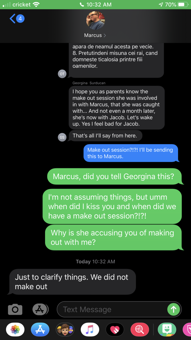Tap the OT contact avatar
The image size is (191, 340).
(x=62, y=74)
